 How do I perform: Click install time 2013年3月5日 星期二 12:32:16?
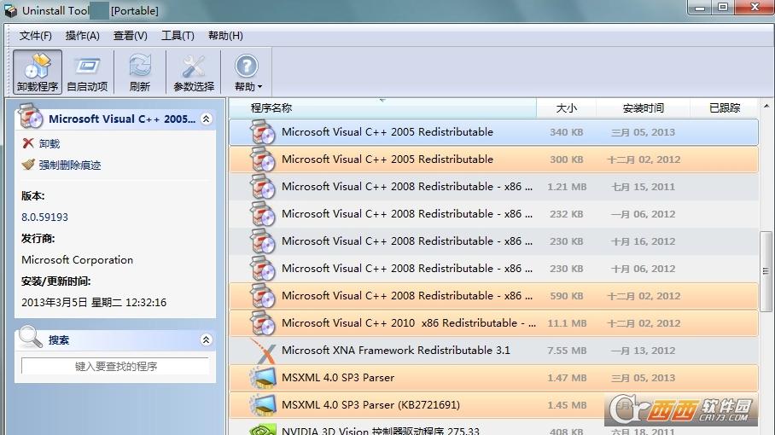click(94, 302)
